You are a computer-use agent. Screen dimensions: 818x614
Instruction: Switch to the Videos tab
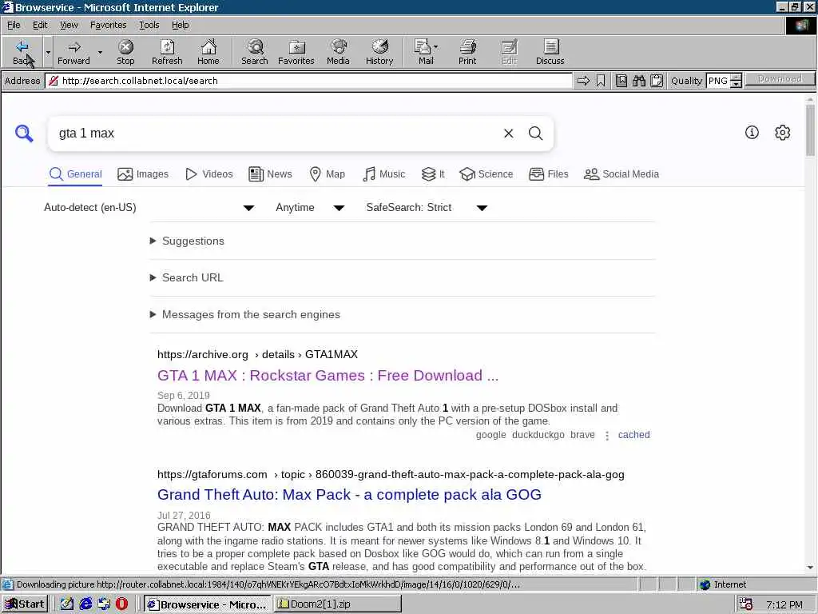(209, 173)
